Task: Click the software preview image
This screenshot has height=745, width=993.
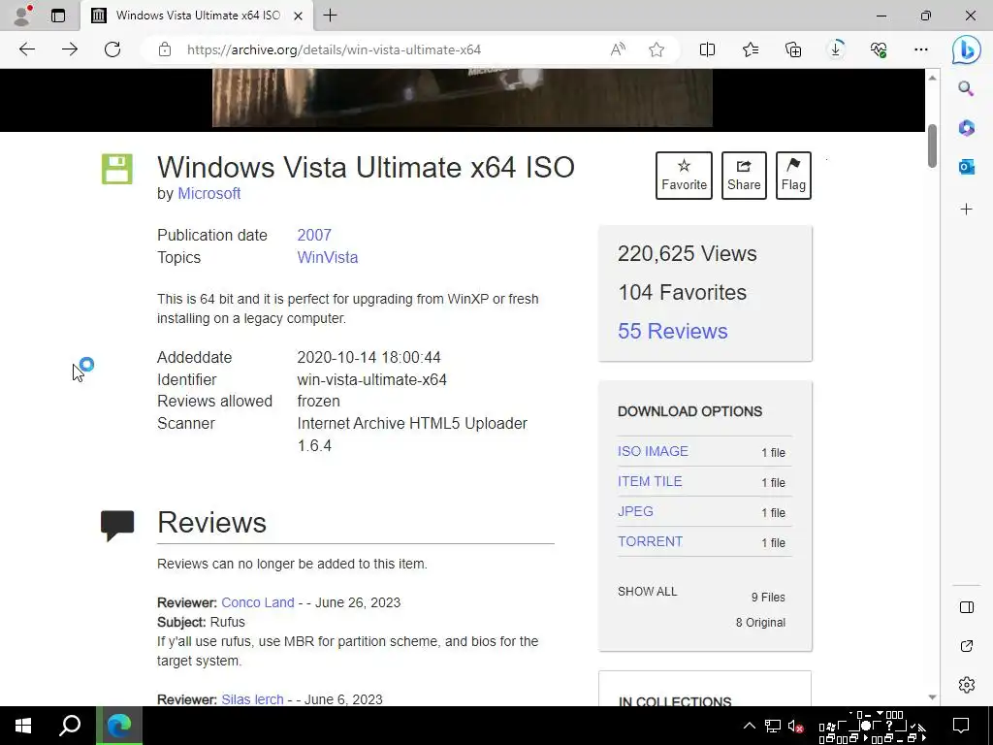Action: pos(463,98)
